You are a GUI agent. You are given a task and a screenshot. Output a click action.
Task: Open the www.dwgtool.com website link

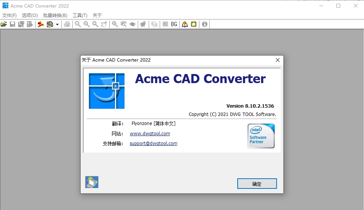tap(150, 133)
